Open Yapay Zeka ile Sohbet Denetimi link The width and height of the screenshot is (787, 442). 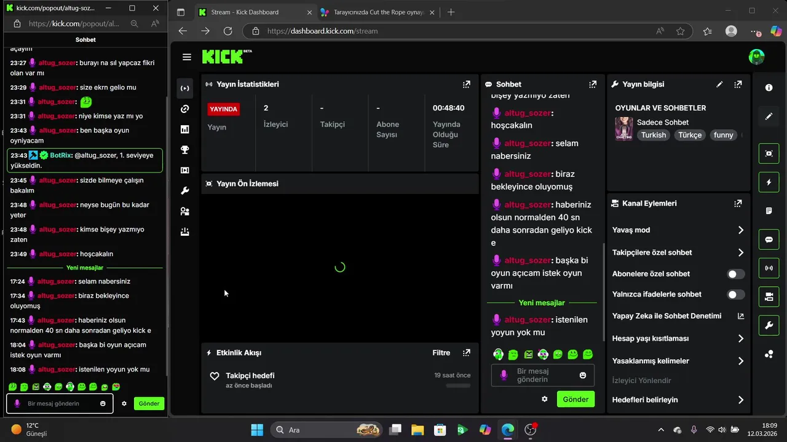(678, 316)
